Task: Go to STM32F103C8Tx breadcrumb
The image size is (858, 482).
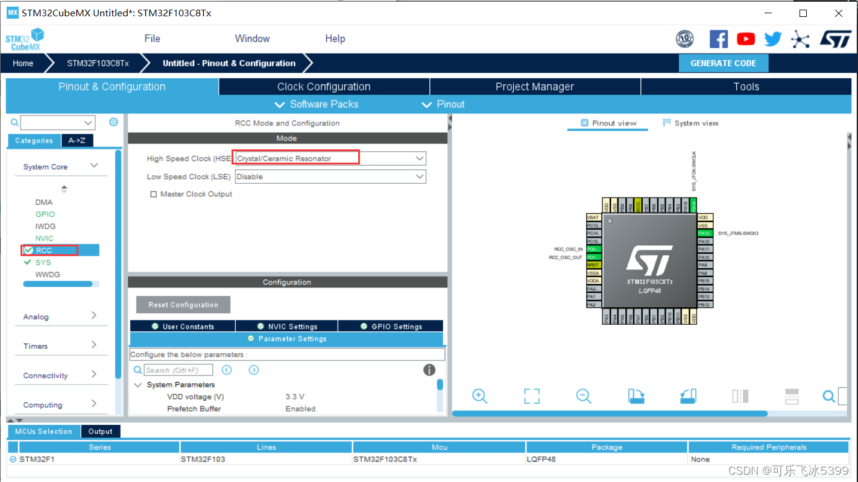Action: coord(98,63)
